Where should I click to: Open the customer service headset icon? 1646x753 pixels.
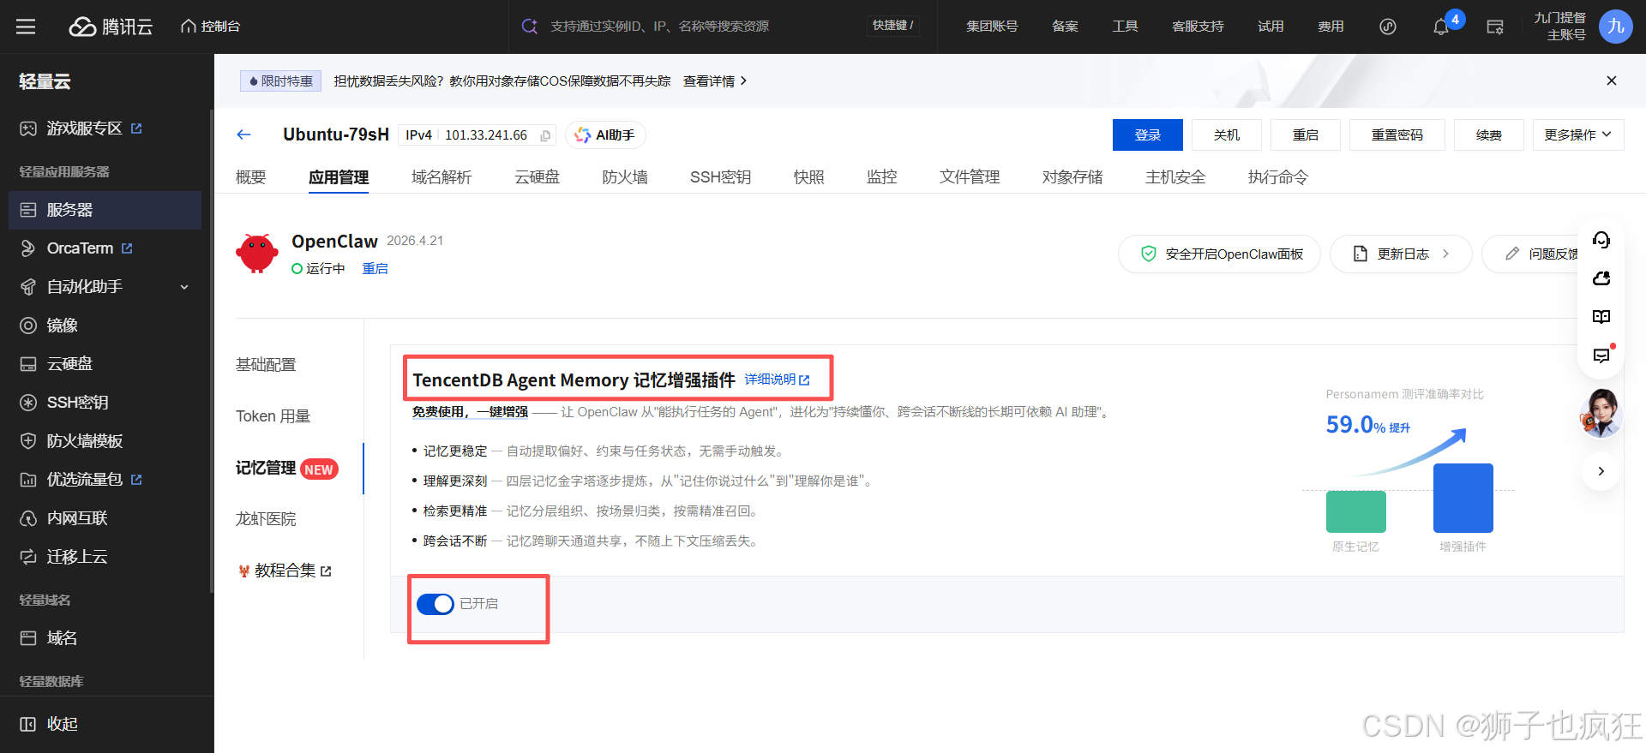pos(1601,240)
